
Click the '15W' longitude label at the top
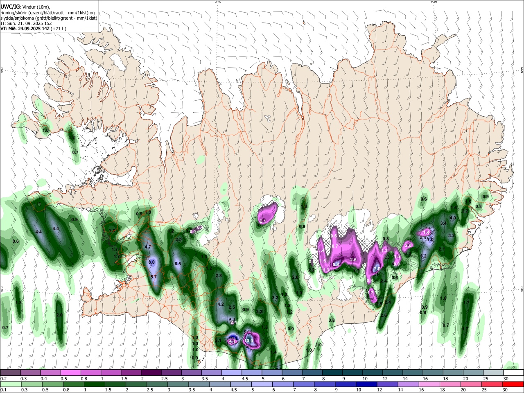tap(434, 2)
